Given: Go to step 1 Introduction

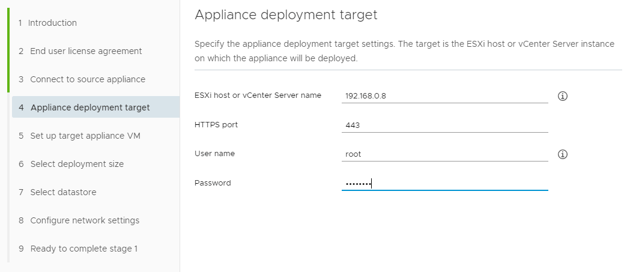Looking at the screenshot, I should (95, 23).
